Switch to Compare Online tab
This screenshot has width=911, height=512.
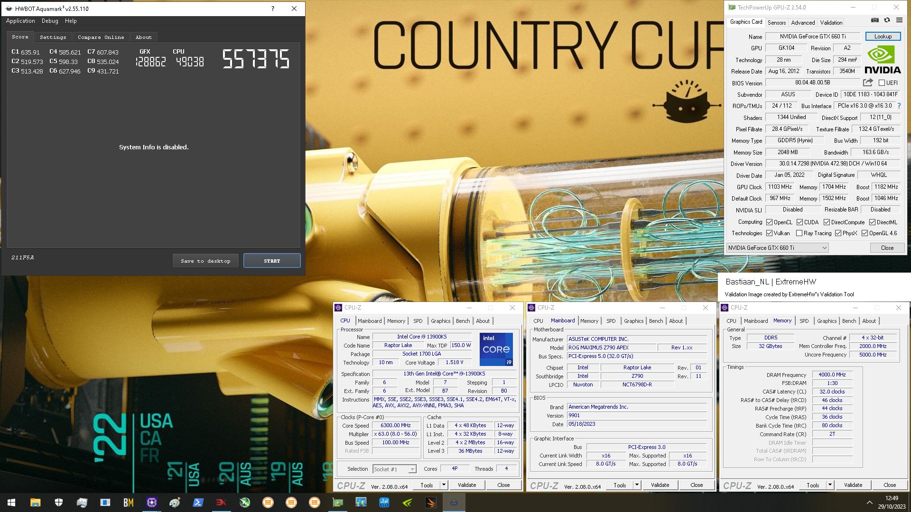pos(101,37)
